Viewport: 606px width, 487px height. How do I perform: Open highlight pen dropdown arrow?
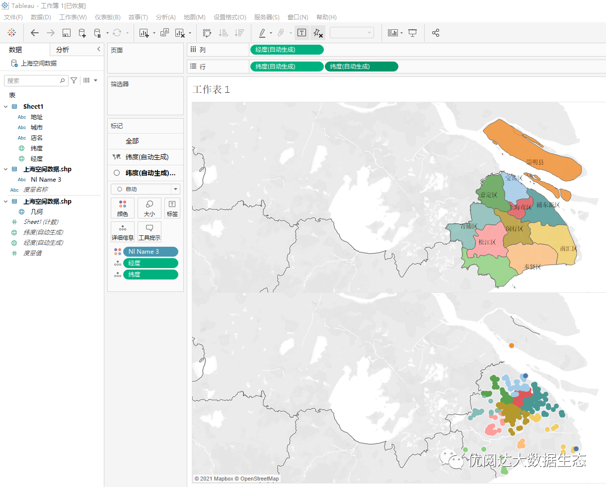(x=271, y=33)
